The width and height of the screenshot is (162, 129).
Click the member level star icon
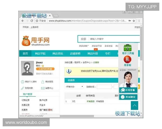(43, 66)
